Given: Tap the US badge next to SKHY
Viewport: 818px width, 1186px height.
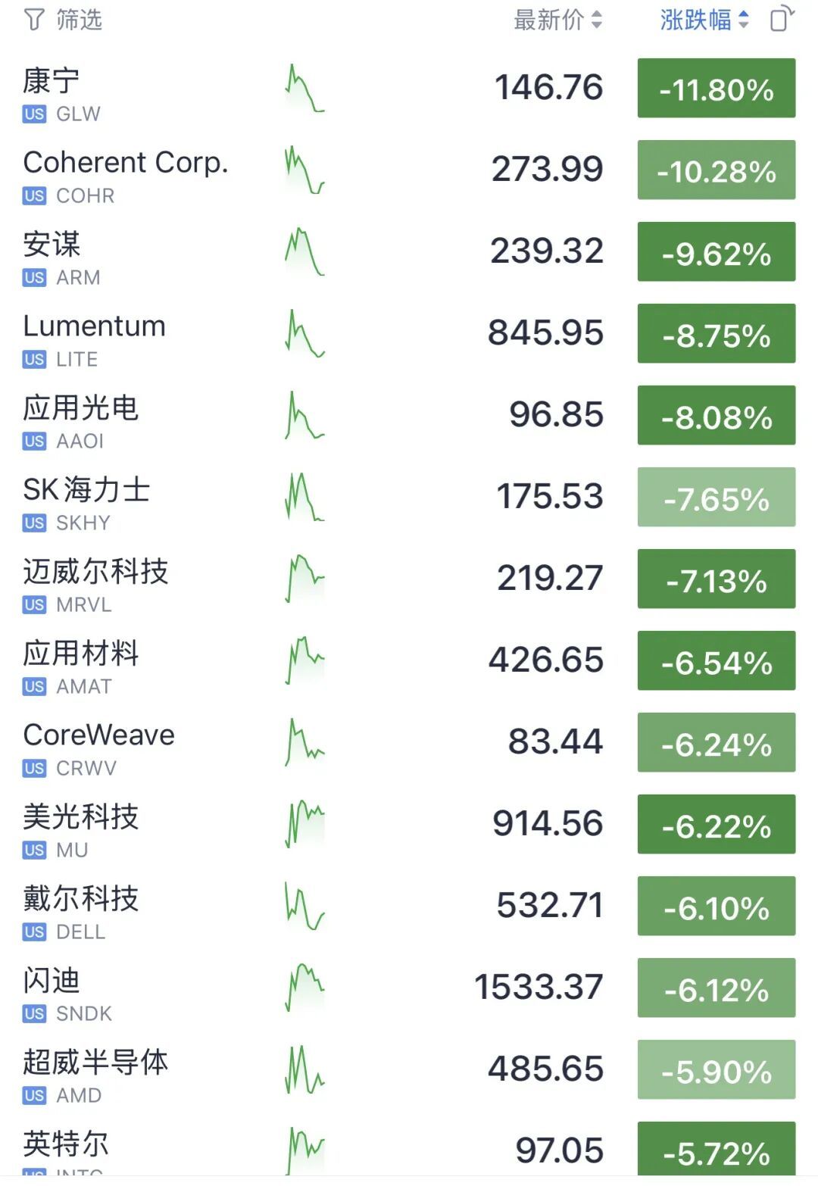Looking at the screenshot, I should [x=34, y=523].
